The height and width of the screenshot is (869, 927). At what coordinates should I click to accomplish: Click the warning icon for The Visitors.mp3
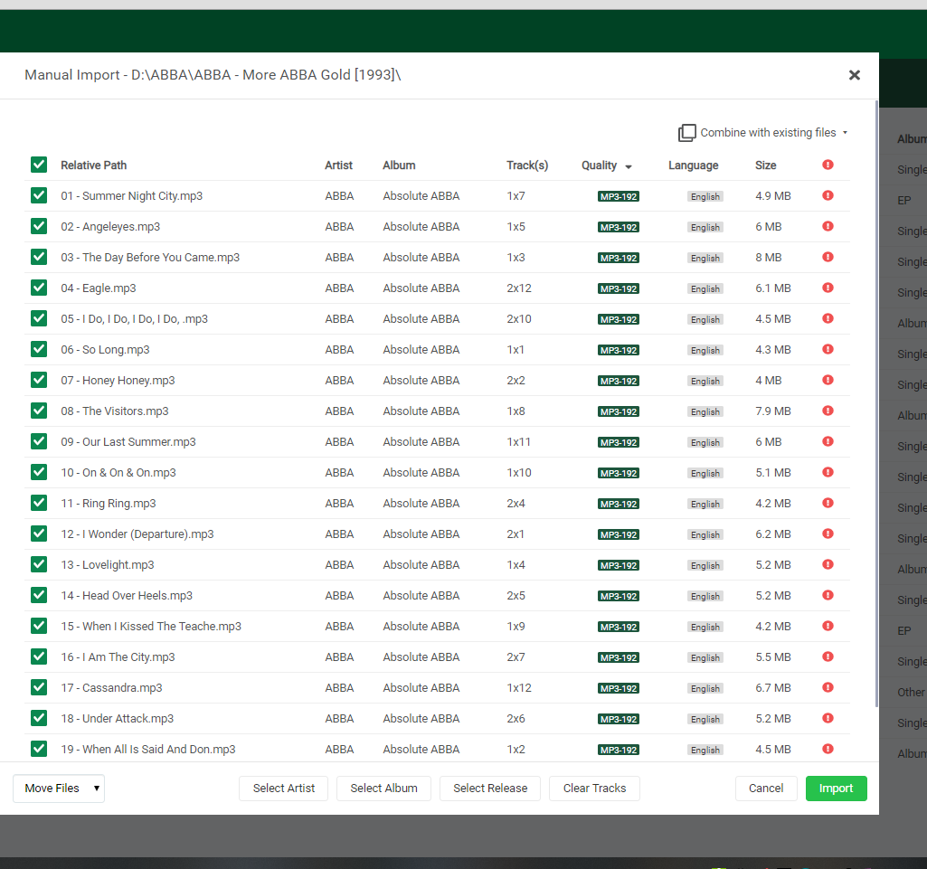(x=828, y=411)
